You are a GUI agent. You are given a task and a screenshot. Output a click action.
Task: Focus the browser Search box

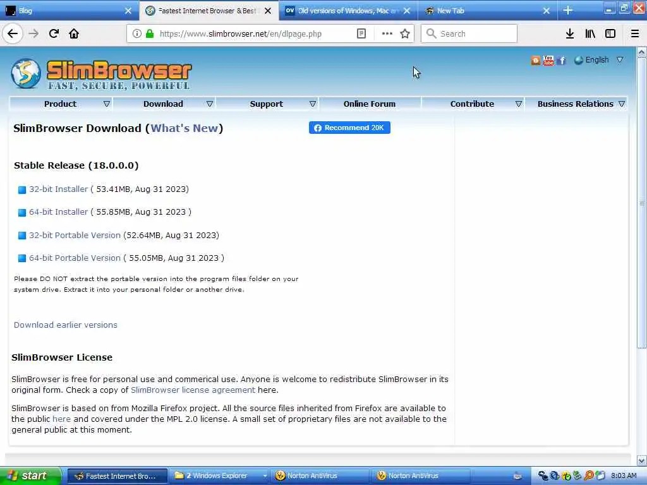pyautogui.click(x=469, y=34)
